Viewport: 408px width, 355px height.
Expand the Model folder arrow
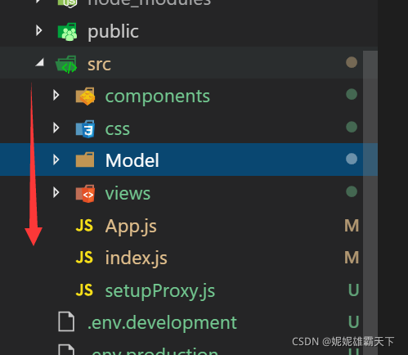tap(56, 160)
